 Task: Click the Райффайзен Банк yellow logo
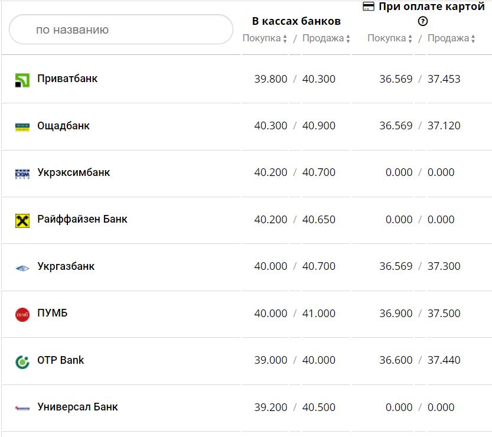pos(22,221)
